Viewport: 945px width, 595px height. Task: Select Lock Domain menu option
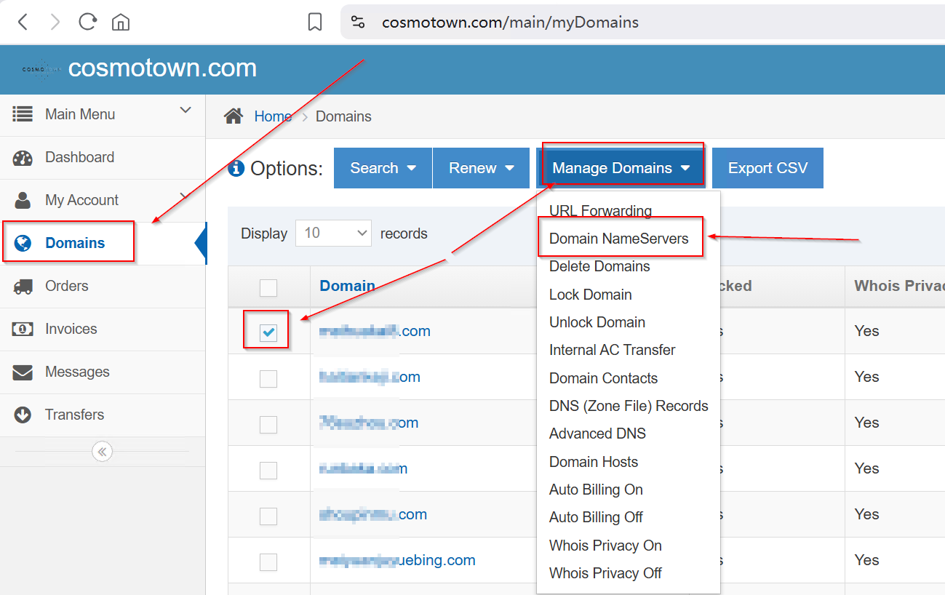(591, 295)
